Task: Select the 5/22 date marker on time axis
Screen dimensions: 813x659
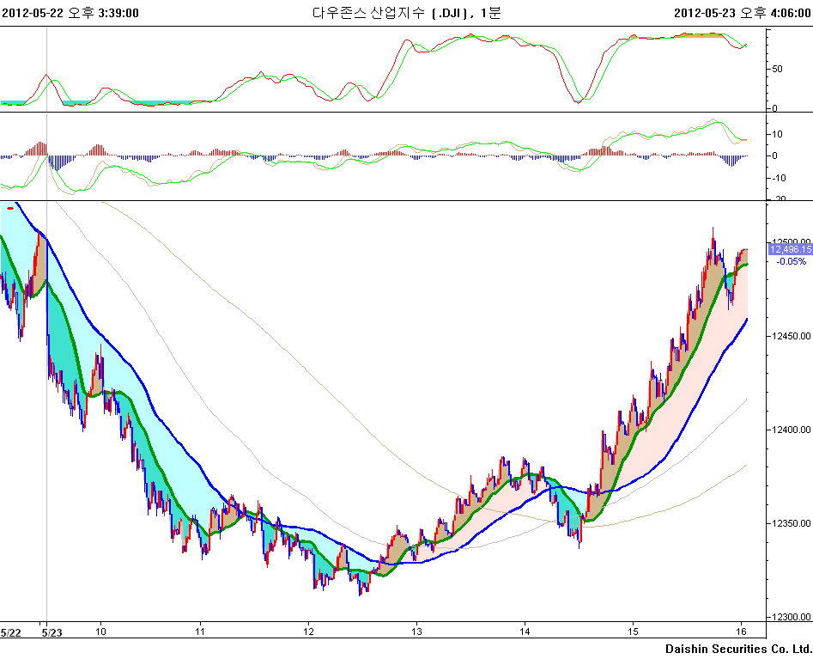Action: click(x=11, y=632)
